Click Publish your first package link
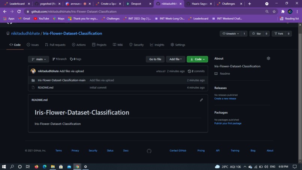This screenshot has width=302, height=170. [228, 123]
